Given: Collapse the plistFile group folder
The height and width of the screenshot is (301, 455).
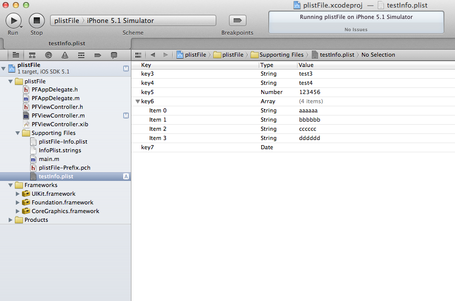Looking at the screenshot, I should [10, 81].
